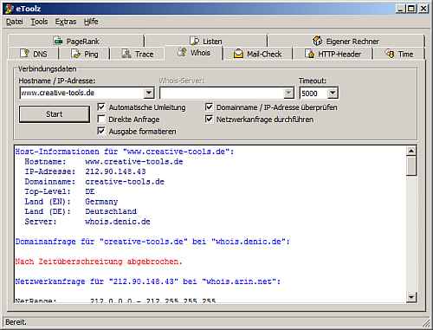Image resolution: width=433 pixels, height=330 pixels.
Task: Click the Start button
Action: 55,114
